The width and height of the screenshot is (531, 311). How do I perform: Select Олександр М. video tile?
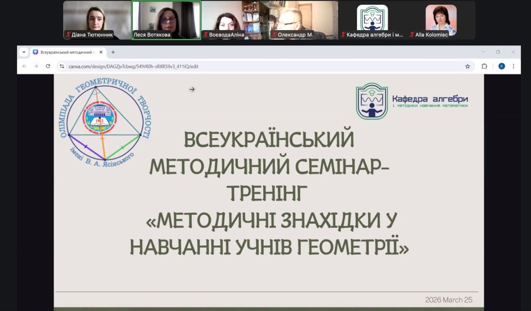304,20
